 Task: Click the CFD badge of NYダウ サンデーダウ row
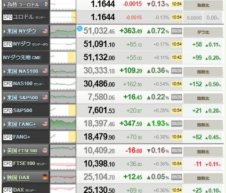pos(8,44)
